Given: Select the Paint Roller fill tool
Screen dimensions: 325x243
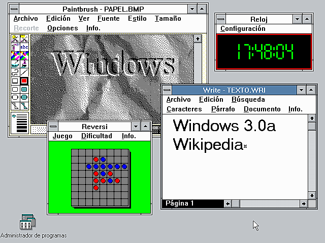Looking at the screenshot, I should coord(15,64).
